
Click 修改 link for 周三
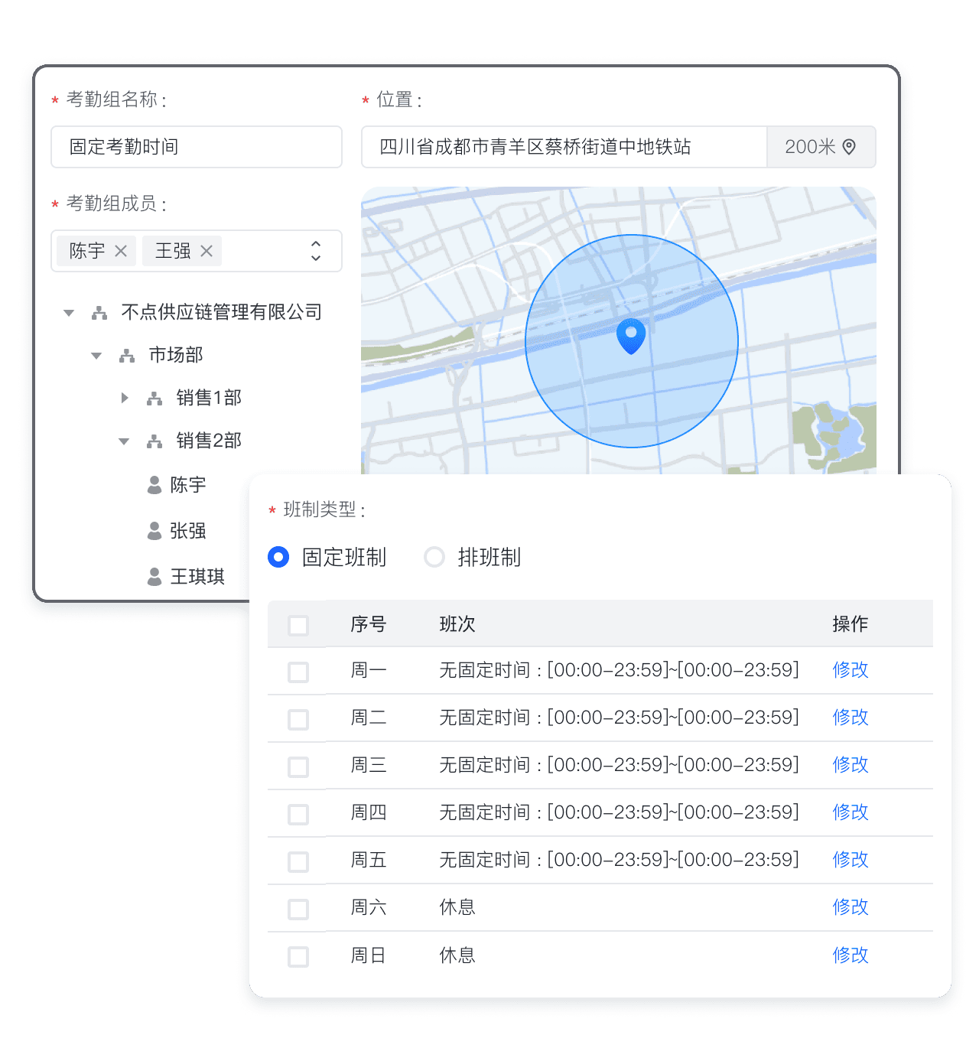coord(851,765)
